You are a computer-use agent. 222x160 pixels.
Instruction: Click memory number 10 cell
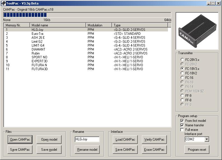(x=8, y=65)
